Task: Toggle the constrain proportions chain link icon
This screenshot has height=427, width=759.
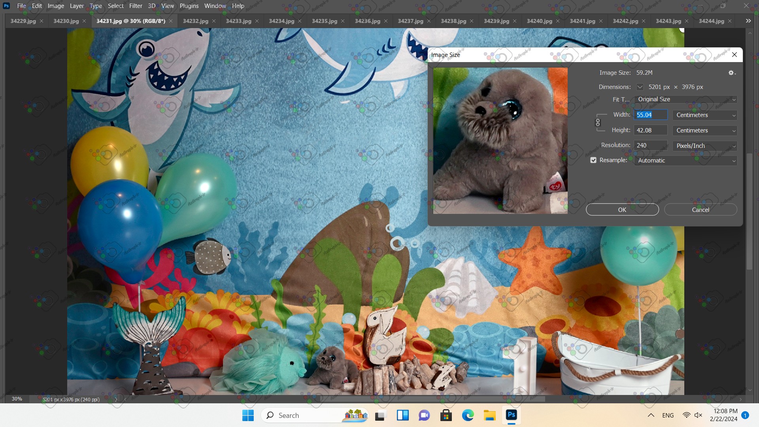Action: pyautogui.click(x=598, y=123)
